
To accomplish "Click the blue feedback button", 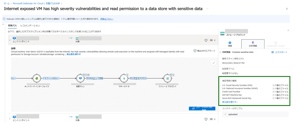I will coord(202,108).
